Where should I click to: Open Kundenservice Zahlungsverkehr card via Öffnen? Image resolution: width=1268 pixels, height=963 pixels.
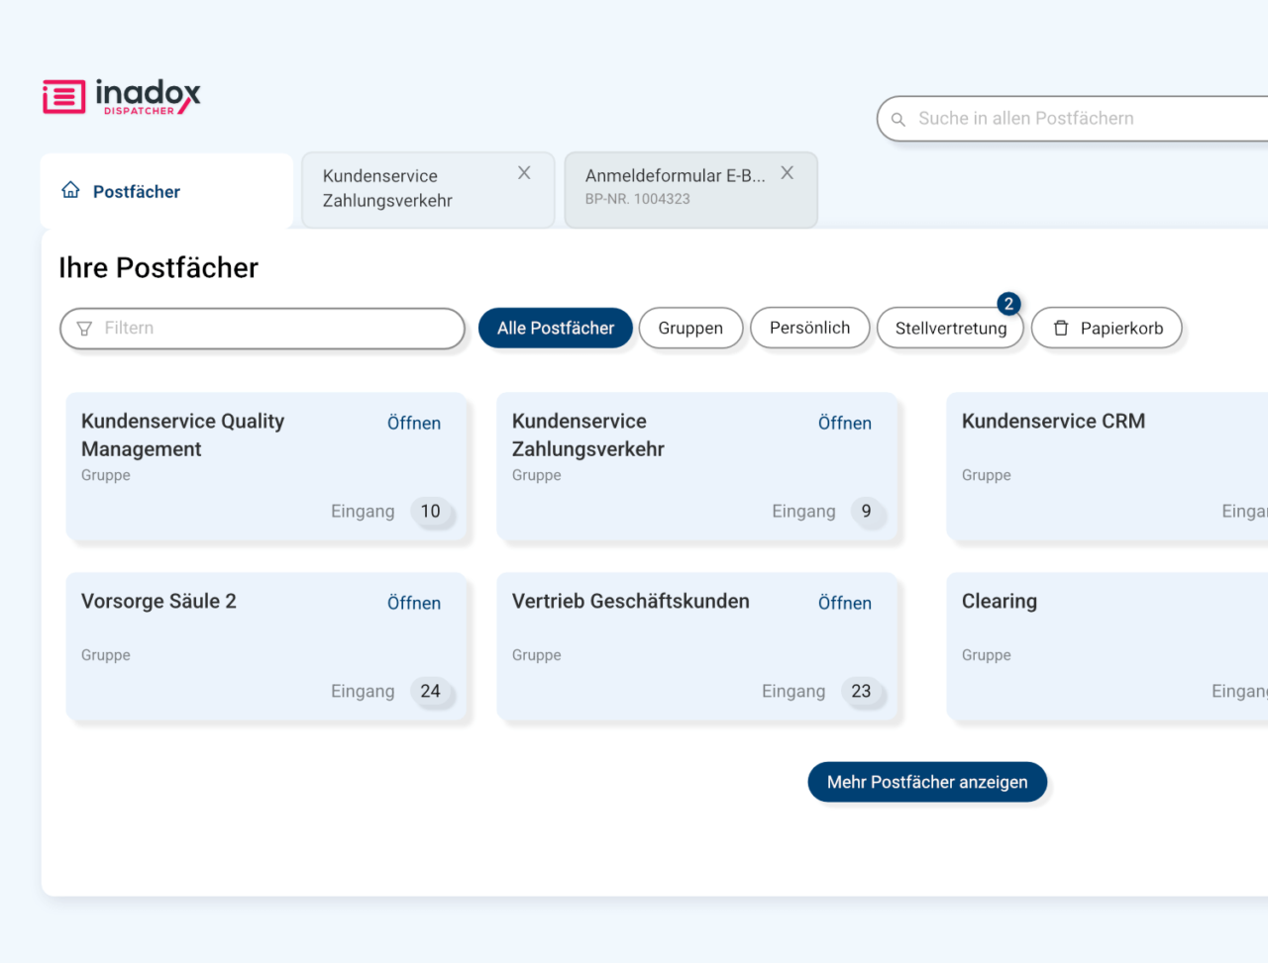(x=845, y=423)
